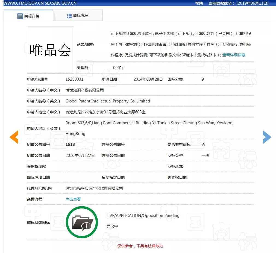The height and width of the screenshot is (253, 276).
Task: Select Global Patent Intellectual Property Co.,Limited text
Action: tap(108, 101)
